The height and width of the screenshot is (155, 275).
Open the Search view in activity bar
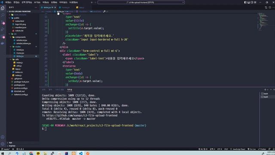click(x=3, y=15)
